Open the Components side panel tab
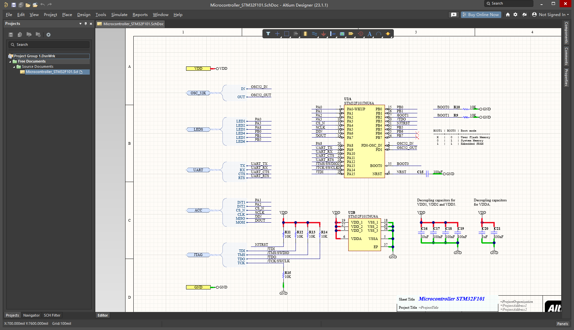 click(x=566, y=33)
